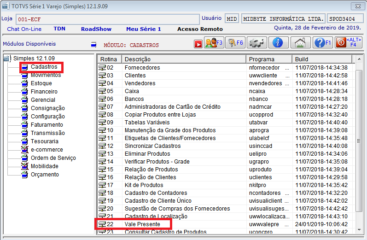
Task: Open the Faturamento module
Action: click(x=47, y=125)
